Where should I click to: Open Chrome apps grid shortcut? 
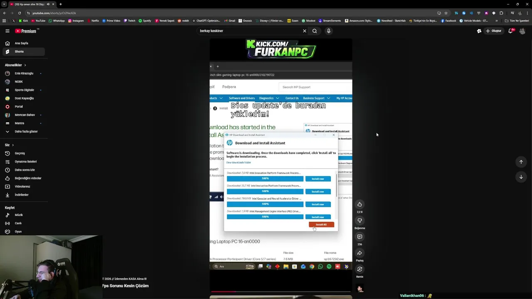(x=4, y=21)
